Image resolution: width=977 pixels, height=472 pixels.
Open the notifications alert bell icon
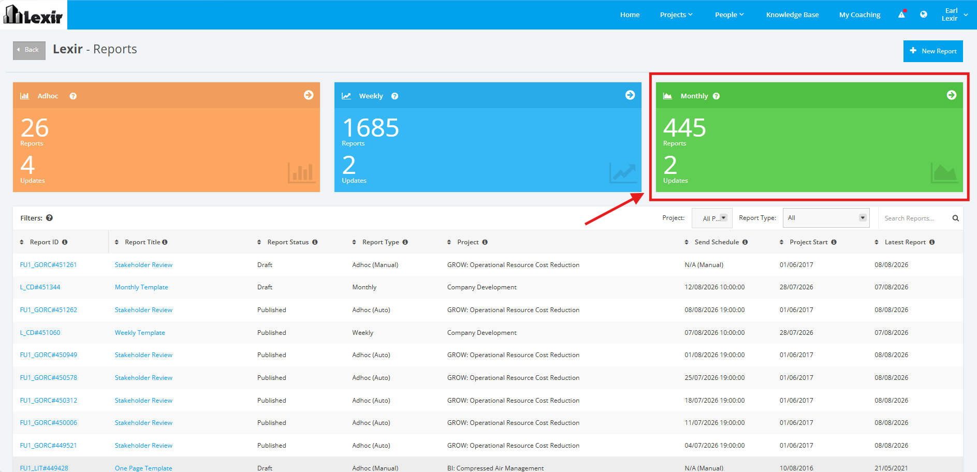902,14
